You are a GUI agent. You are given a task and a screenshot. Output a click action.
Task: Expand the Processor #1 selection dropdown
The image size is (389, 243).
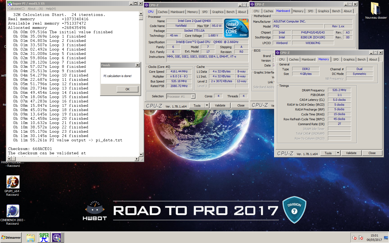(x=193, y=96)
